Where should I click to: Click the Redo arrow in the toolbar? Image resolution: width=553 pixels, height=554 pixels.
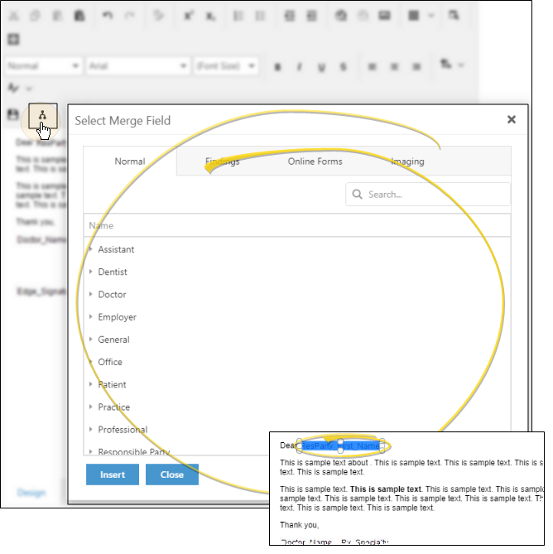click(129, 15)
